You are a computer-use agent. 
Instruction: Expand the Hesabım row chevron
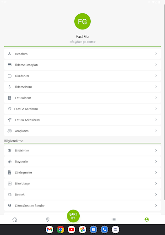pyautogui.click(x=156, y=54)
